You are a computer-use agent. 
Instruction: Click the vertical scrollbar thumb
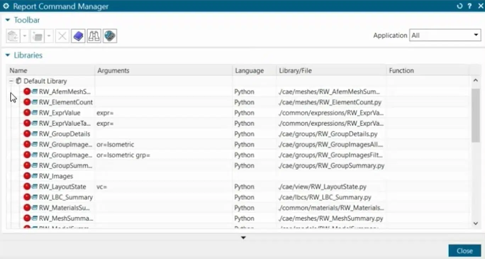(x=476, y=115)
